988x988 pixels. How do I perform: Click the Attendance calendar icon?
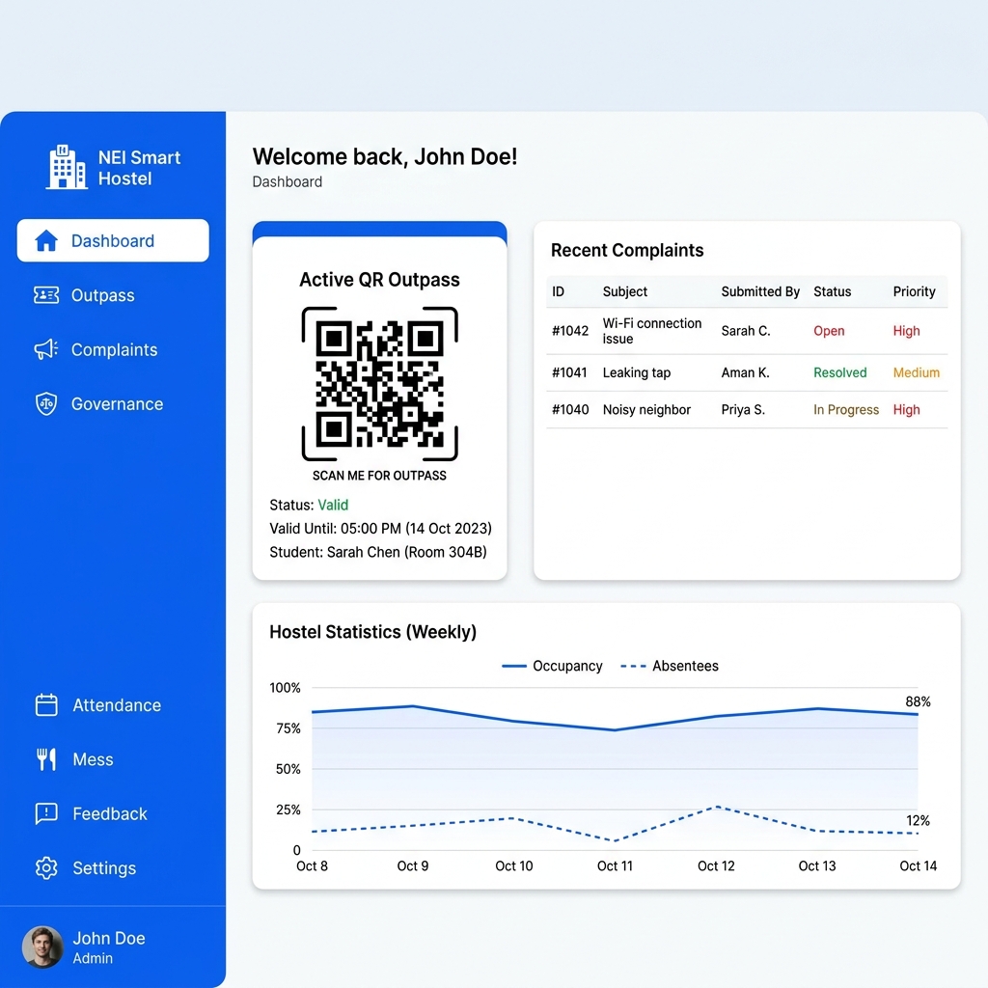click(x=46, y=704)
